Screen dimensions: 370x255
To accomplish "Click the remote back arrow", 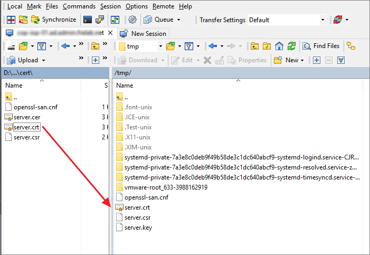I will 213,46.
